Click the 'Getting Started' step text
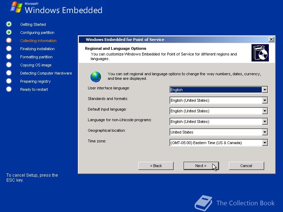This screenshot has width=283, height=212. coord(33,24)
